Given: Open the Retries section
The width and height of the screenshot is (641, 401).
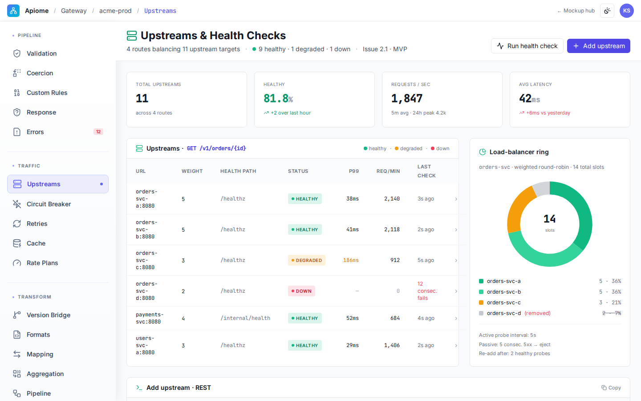Looking at the screenshot, I should tap(58, 224).
